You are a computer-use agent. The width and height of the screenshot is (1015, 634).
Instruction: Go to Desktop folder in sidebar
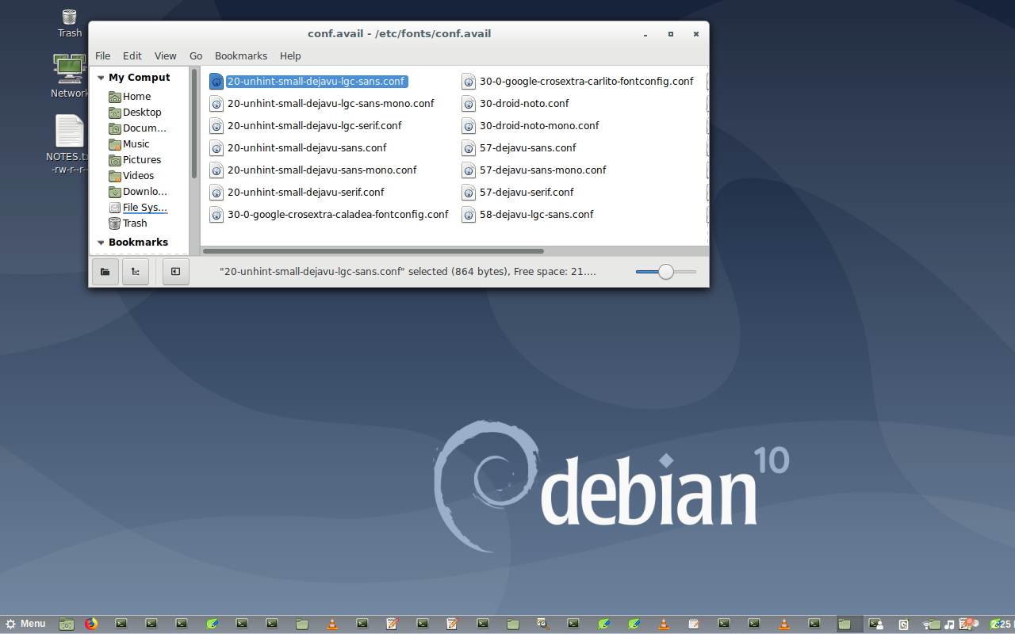click(142, 113)
